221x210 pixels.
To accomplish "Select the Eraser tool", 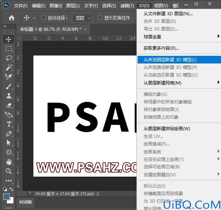I will (x=9, y=105).
